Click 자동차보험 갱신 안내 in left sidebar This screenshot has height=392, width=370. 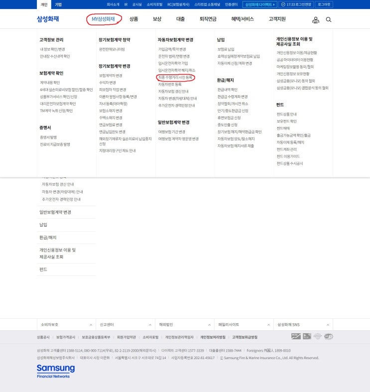[58, 184]
